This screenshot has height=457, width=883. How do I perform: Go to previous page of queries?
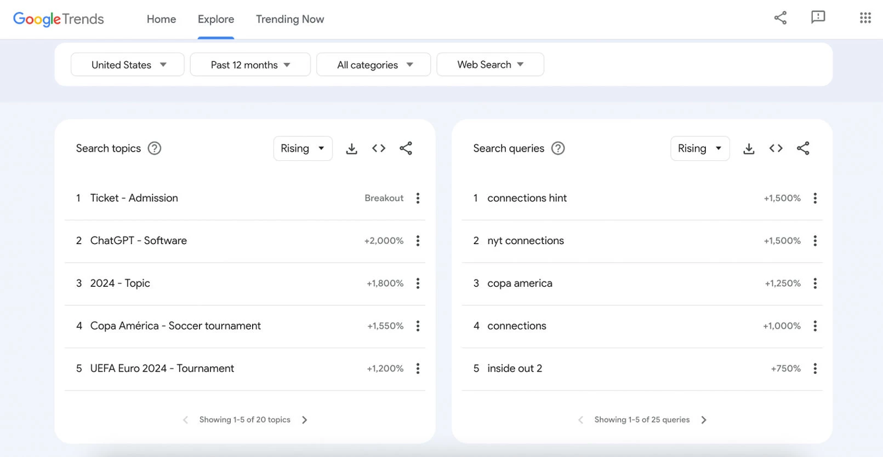580,420
